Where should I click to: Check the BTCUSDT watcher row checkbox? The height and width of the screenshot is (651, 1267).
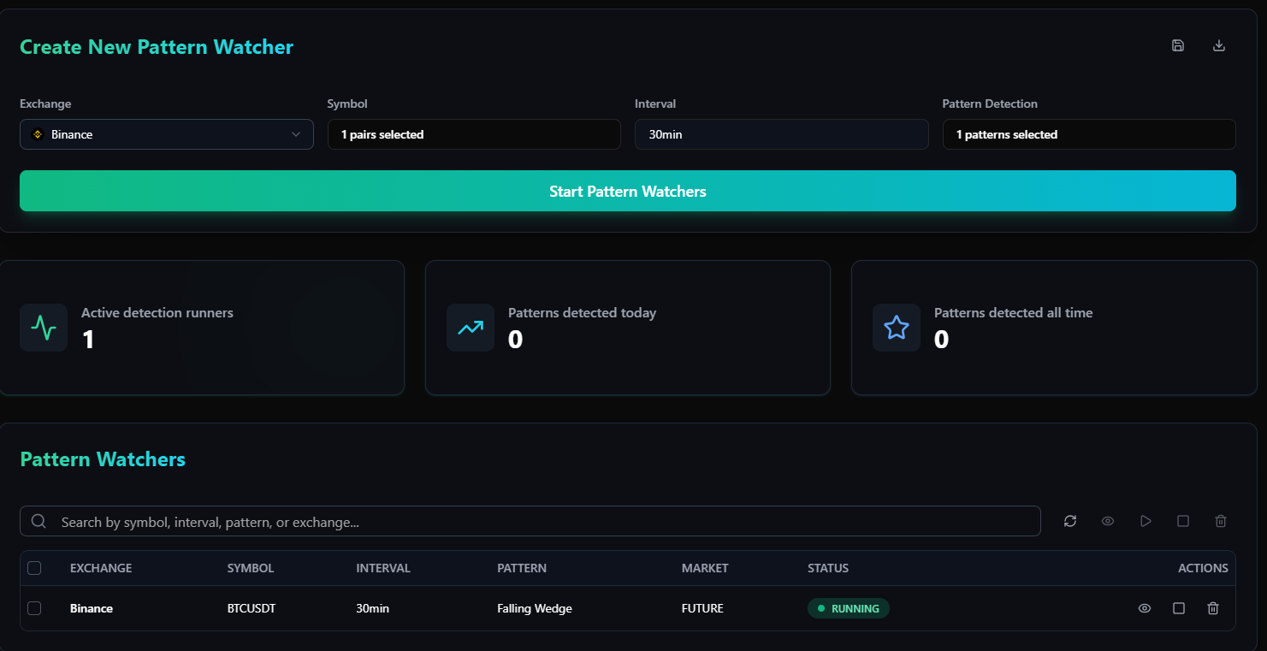point(34,608)
